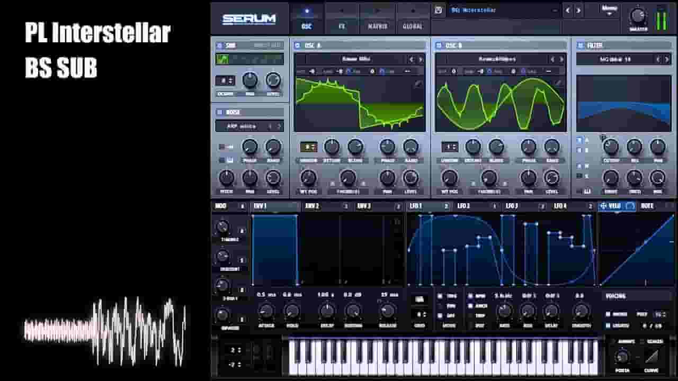Toggle LFO TRIG mode
Screen dimensions: 678x381
[x=440, y=296]
